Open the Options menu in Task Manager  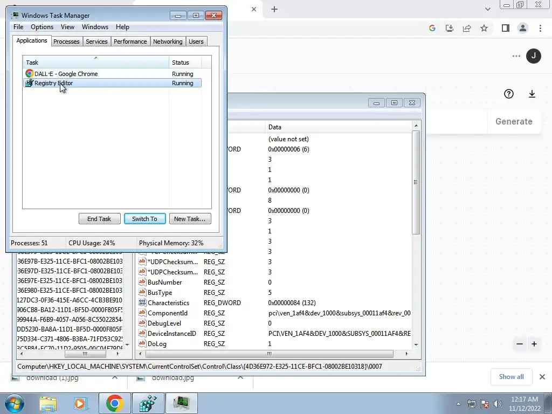42,27
